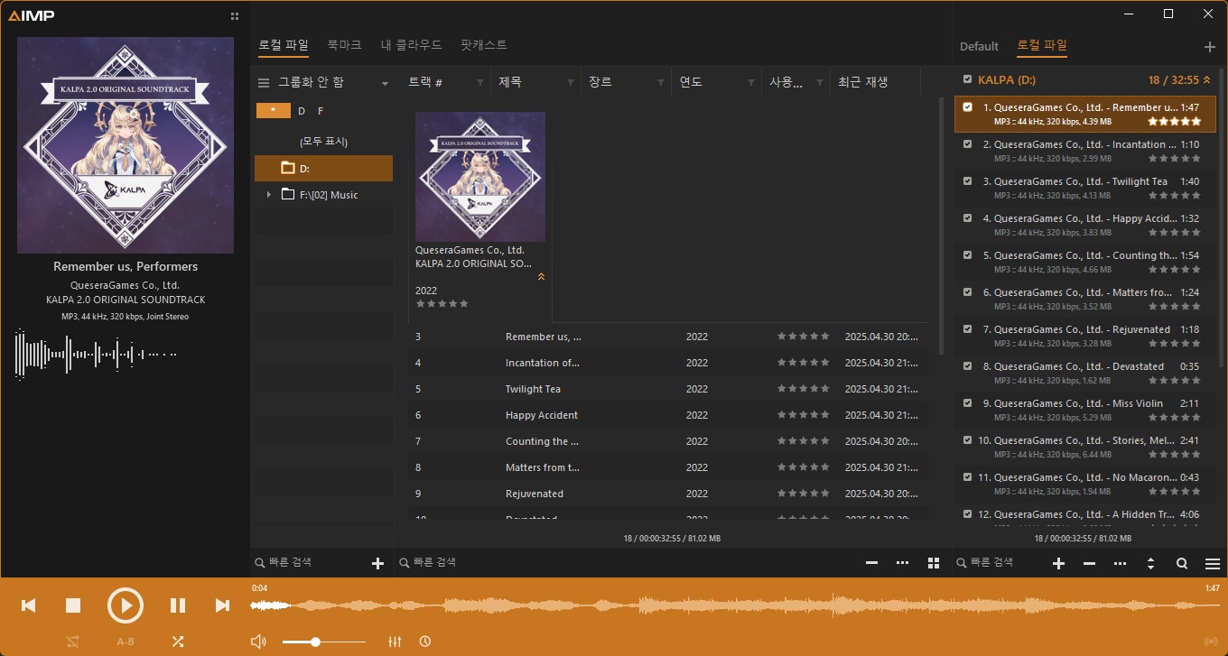The height and width of the screenshot is (656, 1228).
Task: Open the playlist three-dot misc menu
Action: coord(1121,563)
